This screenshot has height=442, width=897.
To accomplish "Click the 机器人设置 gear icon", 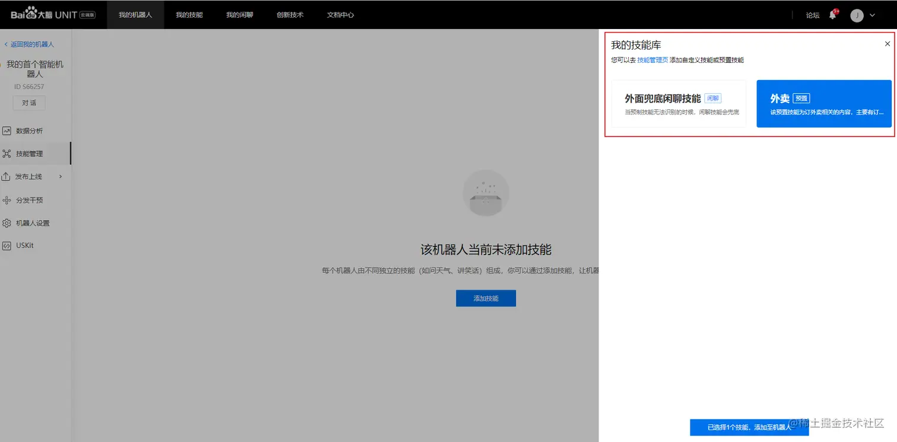I will [7, 223].
